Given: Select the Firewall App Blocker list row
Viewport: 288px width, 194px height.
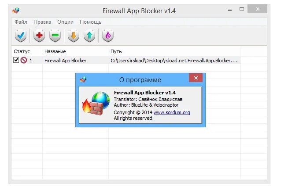Looking at the screenshot, I should click(x=126, y=60).
